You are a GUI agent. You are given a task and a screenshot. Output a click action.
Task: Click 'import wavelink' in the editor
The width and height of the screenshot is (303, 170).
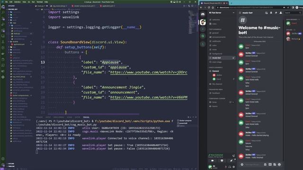point(63,17)
